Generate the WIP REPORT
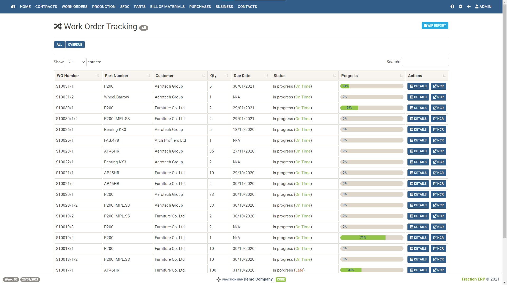This screenshot has height=285, width=507. [x=435, y=26]
